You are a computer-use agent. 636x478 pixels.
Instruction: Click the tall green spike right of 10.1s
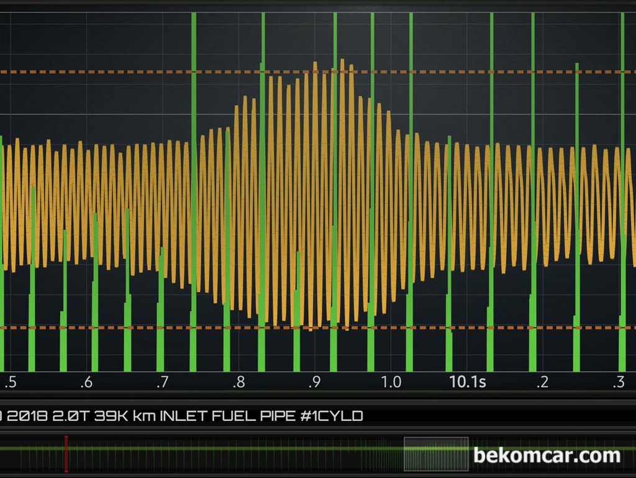491,93
